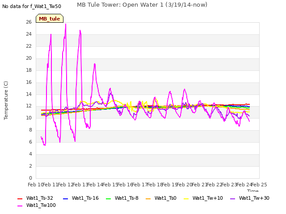Click the Feb 14 x-axis tick label
This screenshot has width=286, height=214.
click(95, 185)
